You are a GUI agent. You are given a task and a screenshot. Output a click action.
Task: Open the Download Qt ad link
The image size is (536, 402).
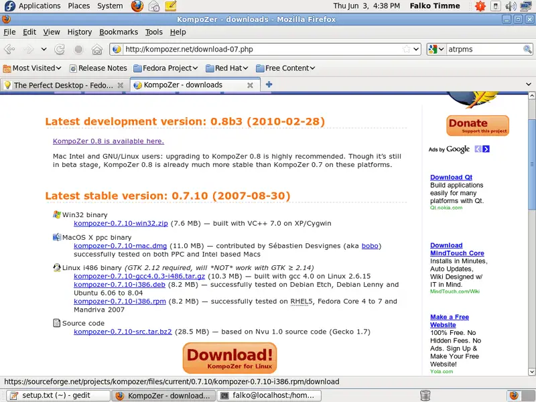coord(451,178)
